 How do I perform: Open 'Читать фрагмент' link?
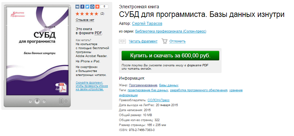click(x=143, y=41)
